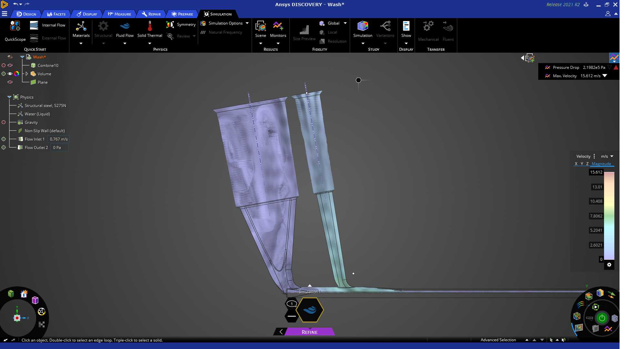Select the X velocity component
This screenshot has width=626, height=349.
[x=576, y=164]
